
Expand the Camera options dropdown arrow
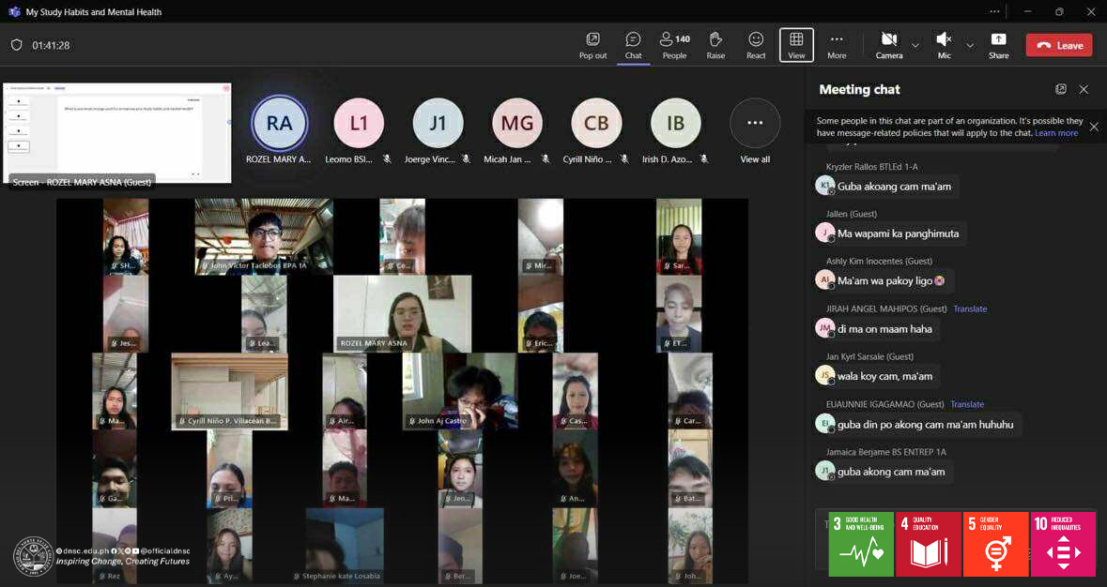coord(915,45)
